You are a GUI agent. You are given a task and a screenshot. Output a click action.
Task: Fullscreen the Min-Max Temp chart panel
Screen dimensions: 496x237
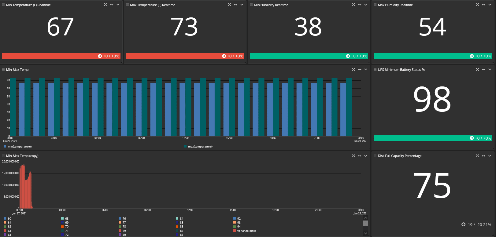353,70
